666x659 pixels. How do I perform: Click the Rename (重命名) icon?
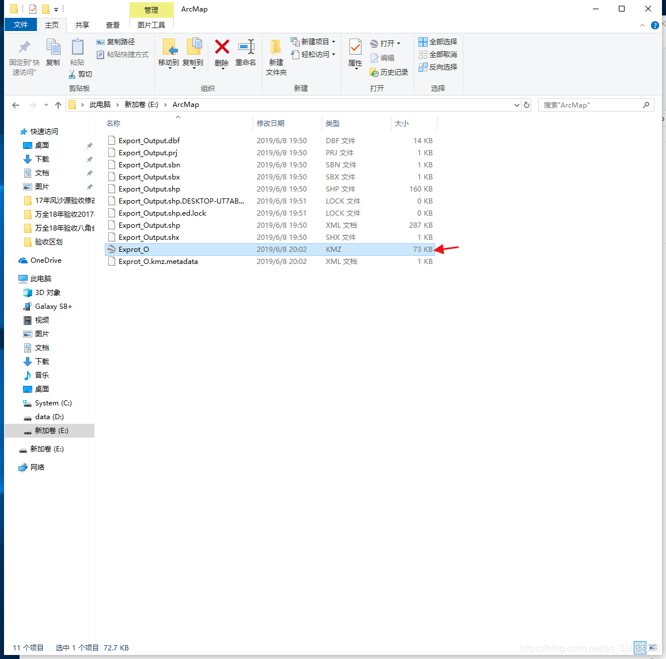246,47
